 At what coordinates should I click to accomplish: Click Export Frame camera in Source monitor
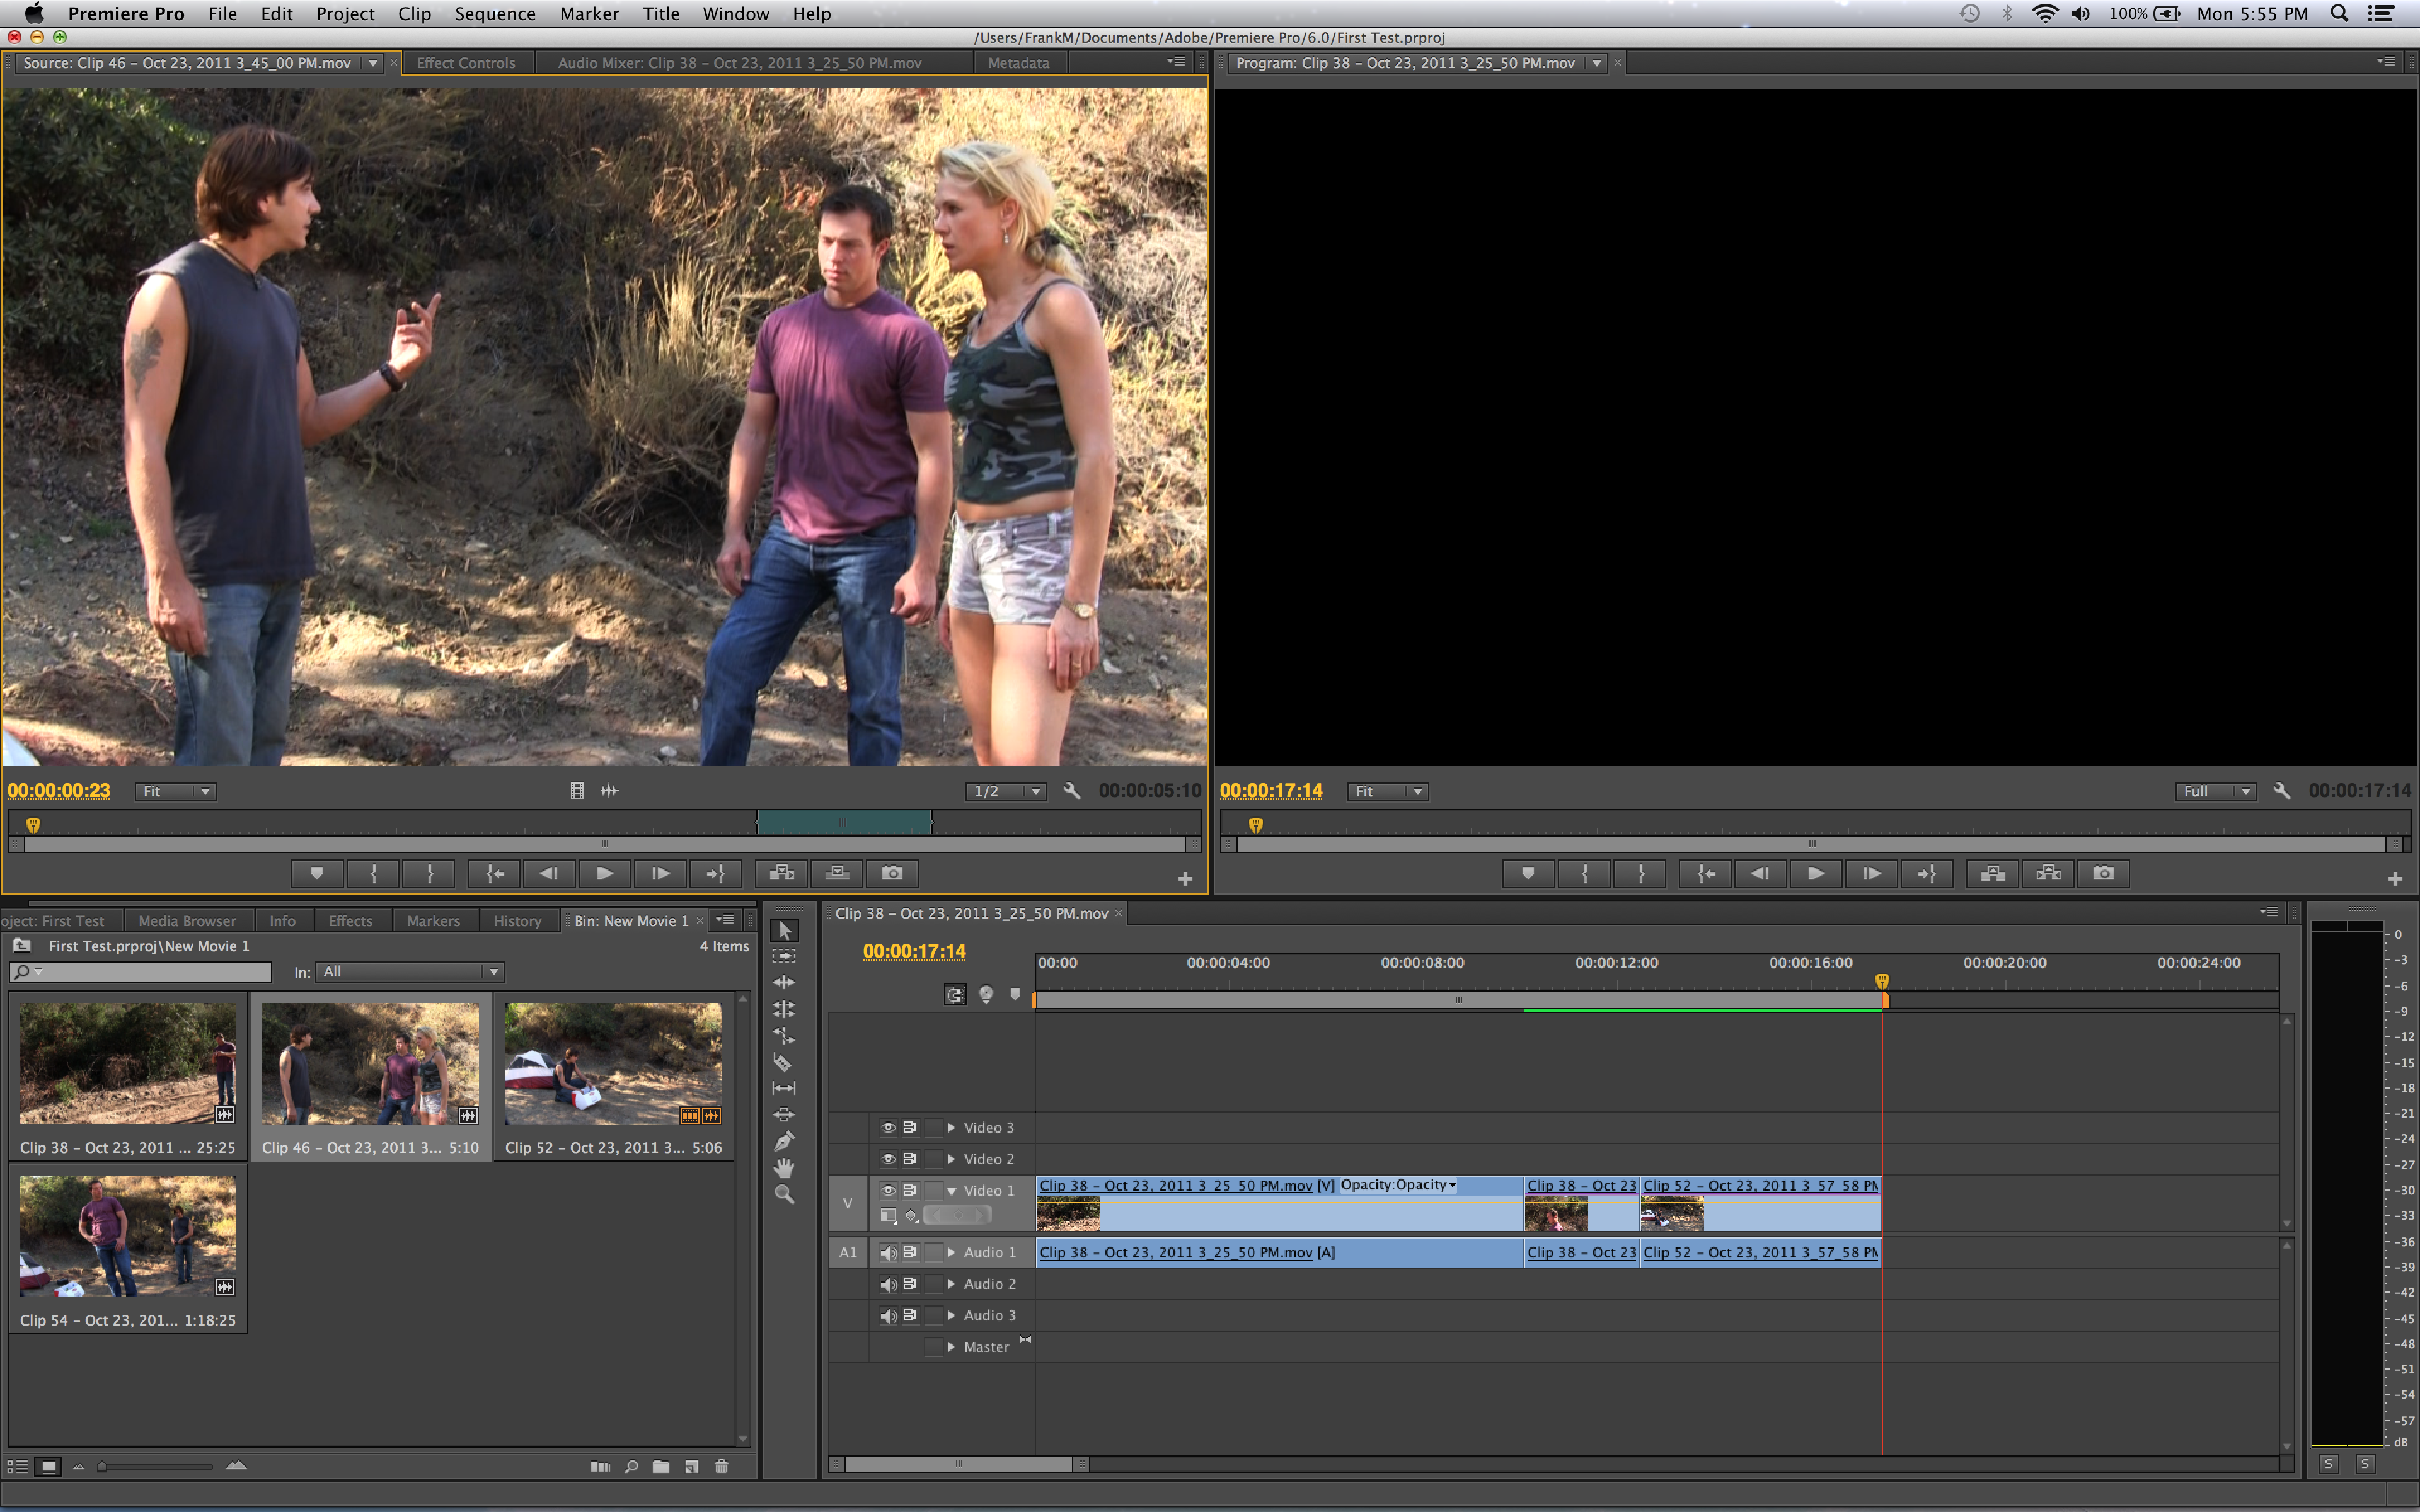point(892,873)
